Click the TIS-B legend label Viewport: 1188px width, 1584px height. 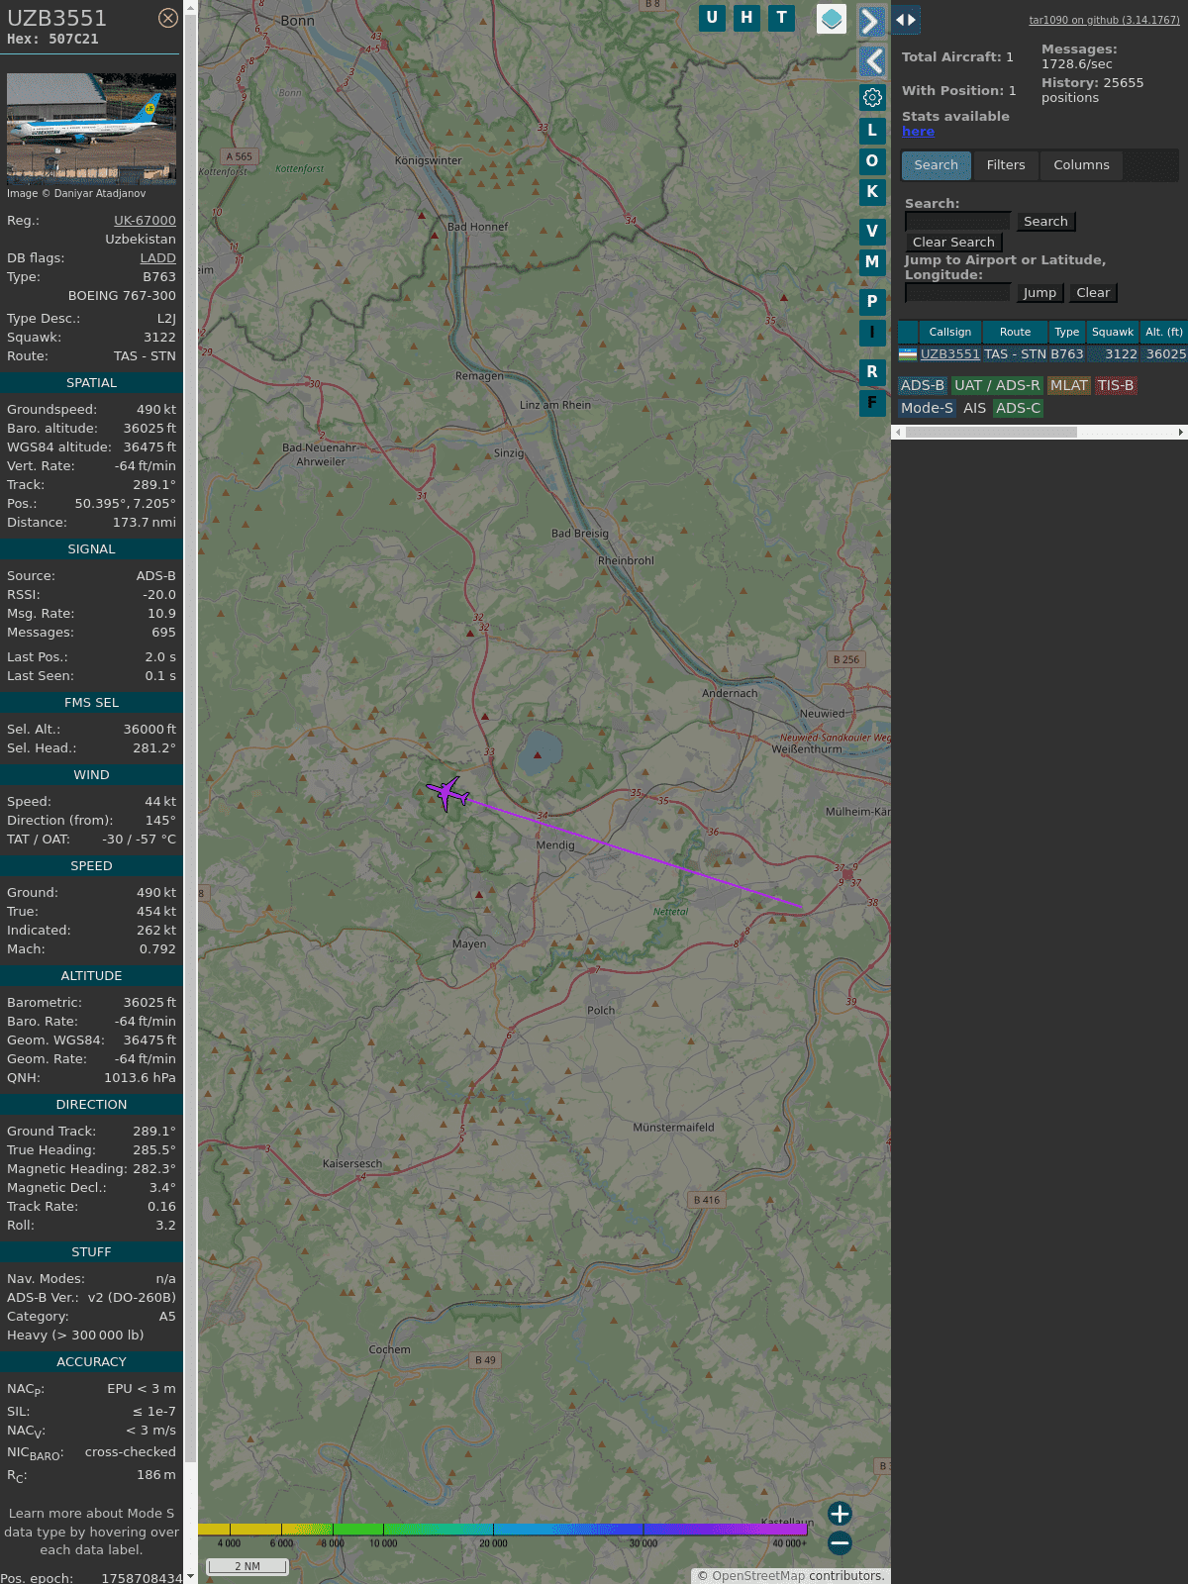[1116, 386]
